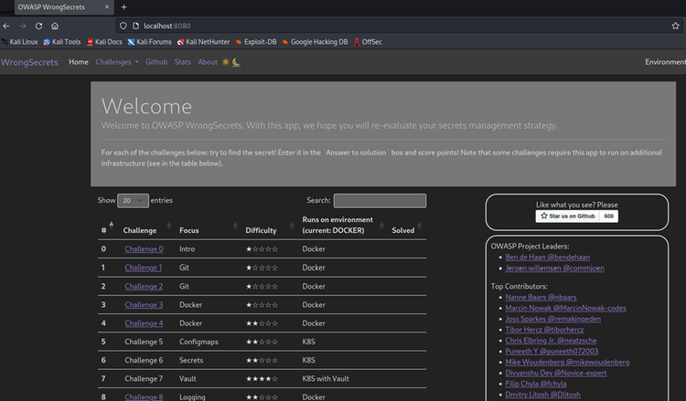The image size is (686, 401).
Task: Open the Challenge 4 link
Action: 144,323
